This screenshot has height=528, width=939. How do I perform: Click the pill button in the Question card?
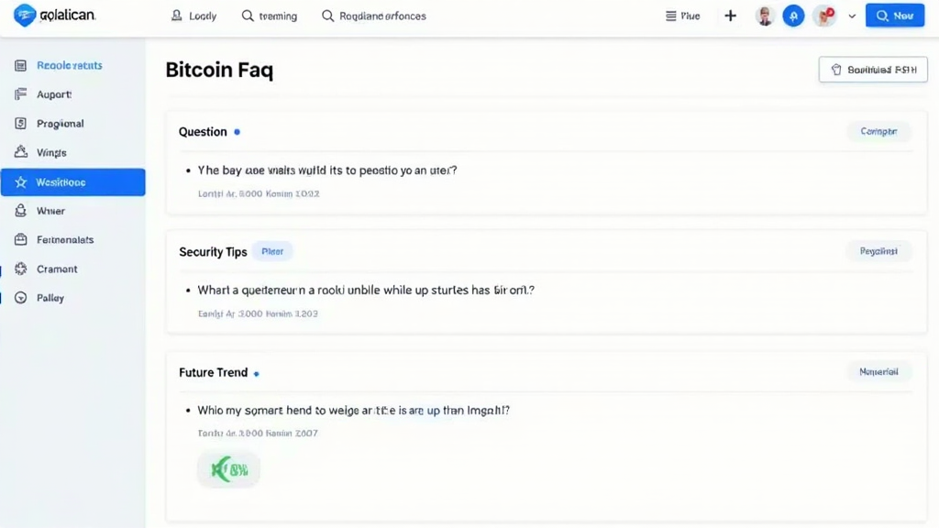pos(878,132)
